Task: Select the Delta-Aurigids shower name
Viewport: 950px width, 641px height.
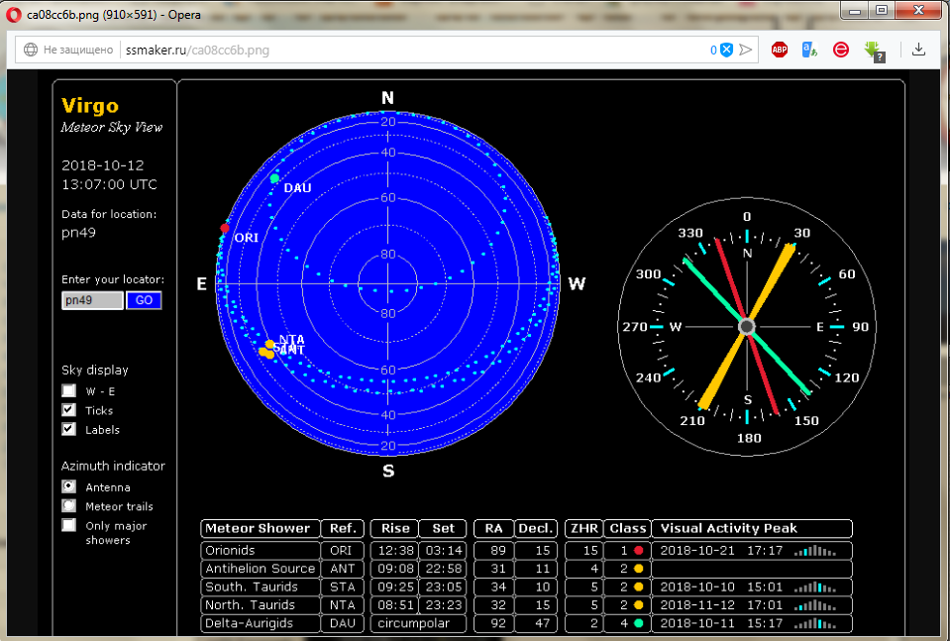Action: [x=249, y=623]
